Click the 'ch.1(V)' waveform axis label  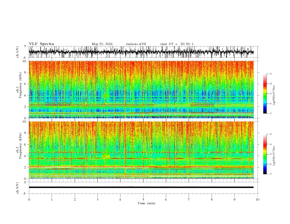(18, 52)
